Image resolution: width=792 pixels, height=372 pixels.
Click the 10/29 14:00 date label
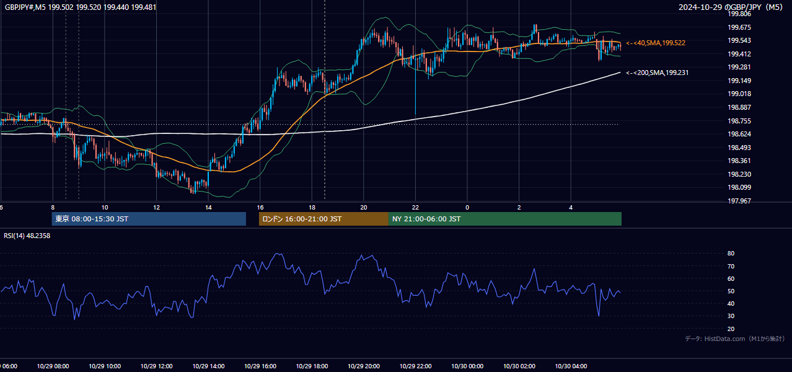pyautogui.click(x=208, y=366)
